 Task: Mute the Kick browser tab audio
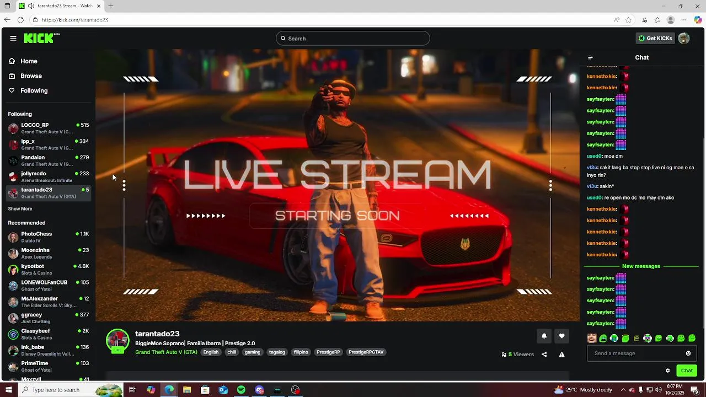31,6
